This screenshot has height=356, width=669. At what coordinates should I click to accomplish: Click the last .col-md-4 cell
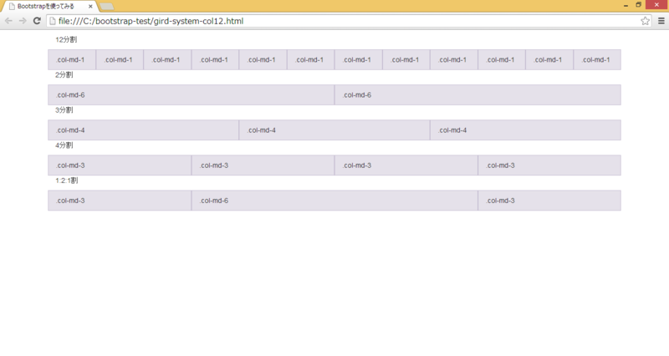pyautogui.click(x=526, y=130)
